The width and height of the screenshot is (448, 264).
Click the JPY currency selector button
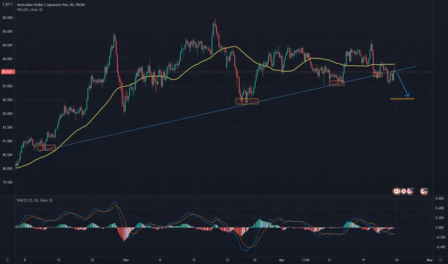click(x=7, y=4)
